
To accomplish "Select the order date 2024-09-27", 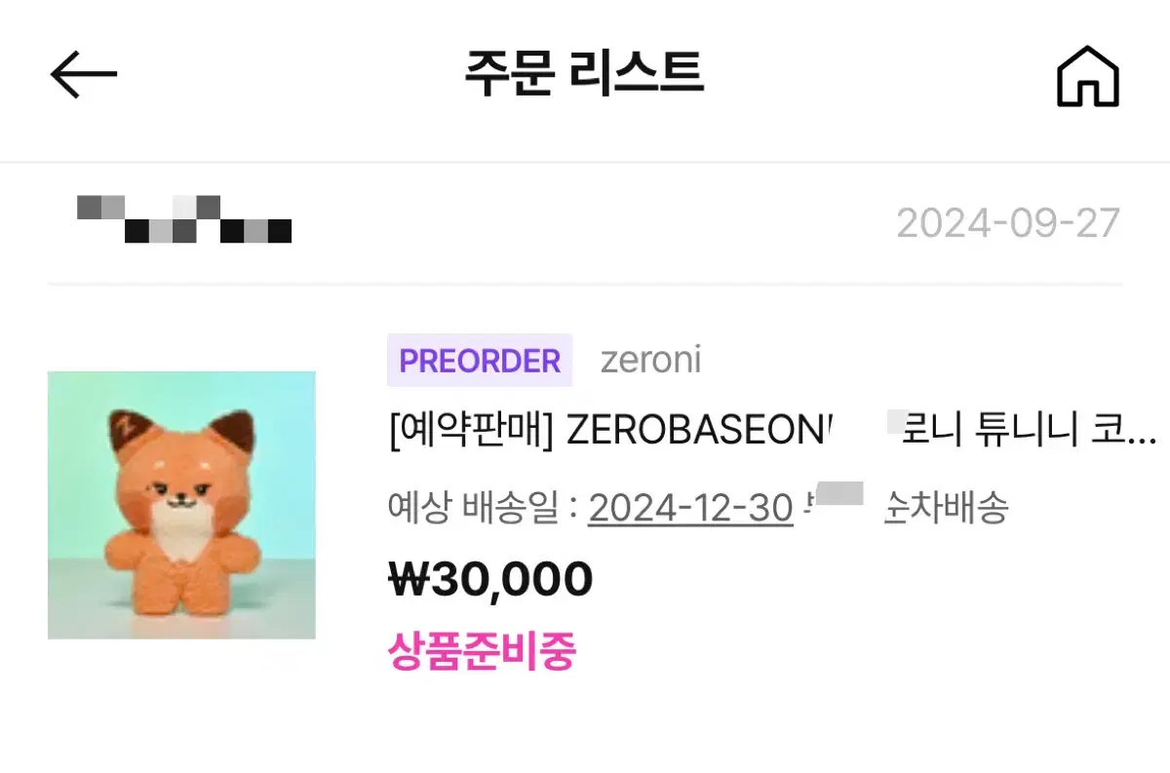I will (x=1008, y=223).
